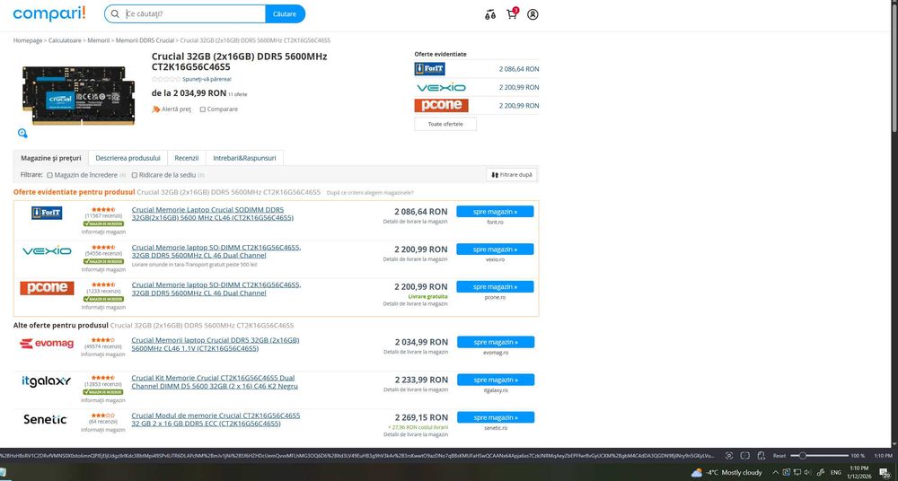Click the vexio shop logo in offers list
Screen dimensions: 898x481
[47, 250]
